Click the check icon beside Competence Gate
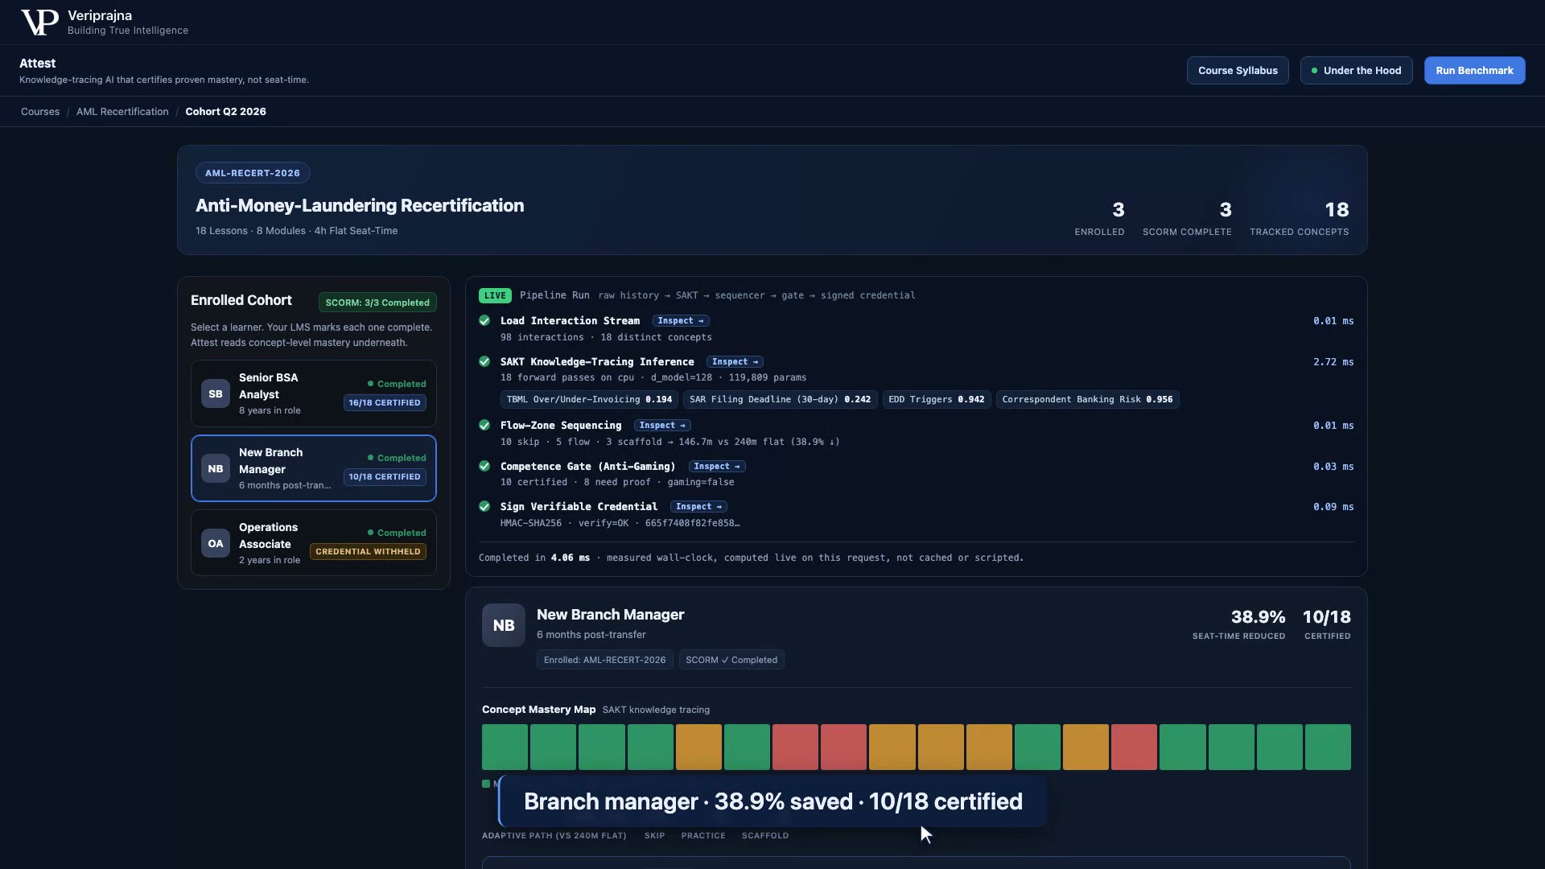 (x=484, y=466)
